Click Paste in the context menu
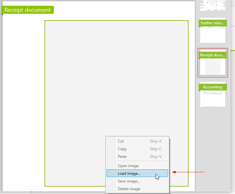235x194 pixels. [122, 157]
